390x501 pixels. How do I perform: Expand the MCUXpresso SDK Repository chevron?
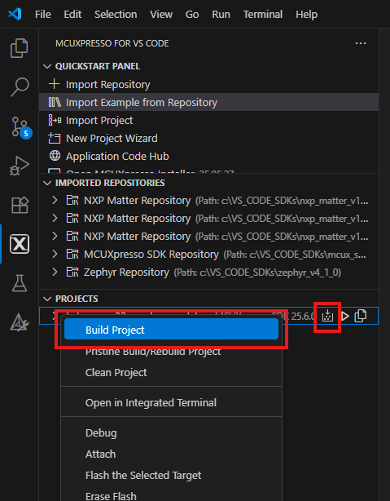(55, 254)
